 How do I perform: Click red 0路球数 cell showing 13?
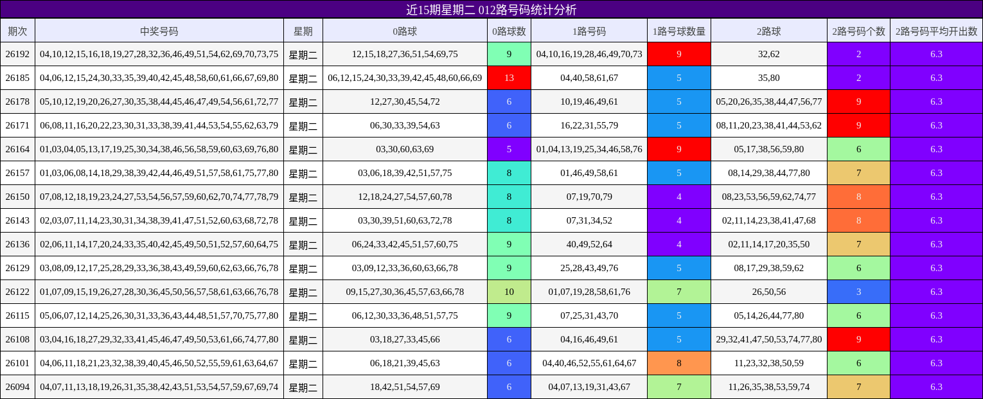click(509, 78)
